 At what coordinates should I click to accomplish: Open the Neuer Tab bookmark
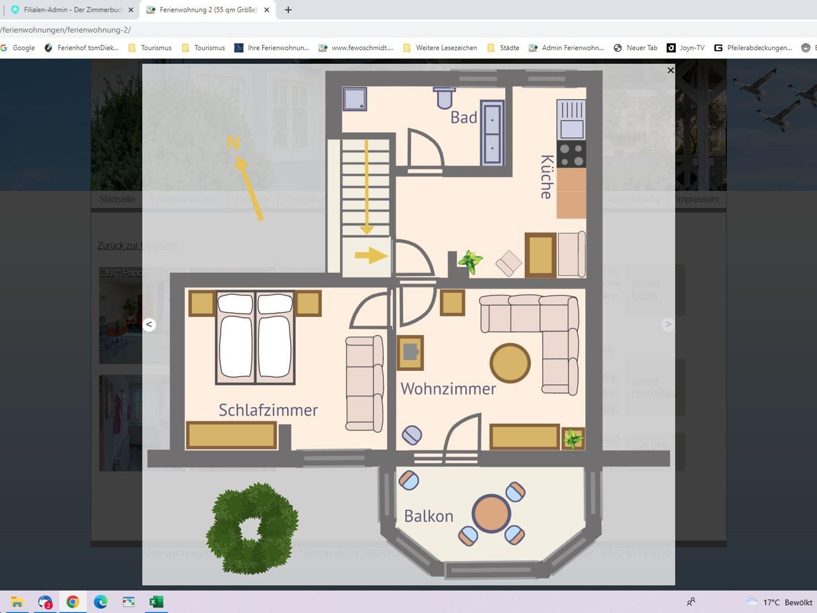click(635, 48)
